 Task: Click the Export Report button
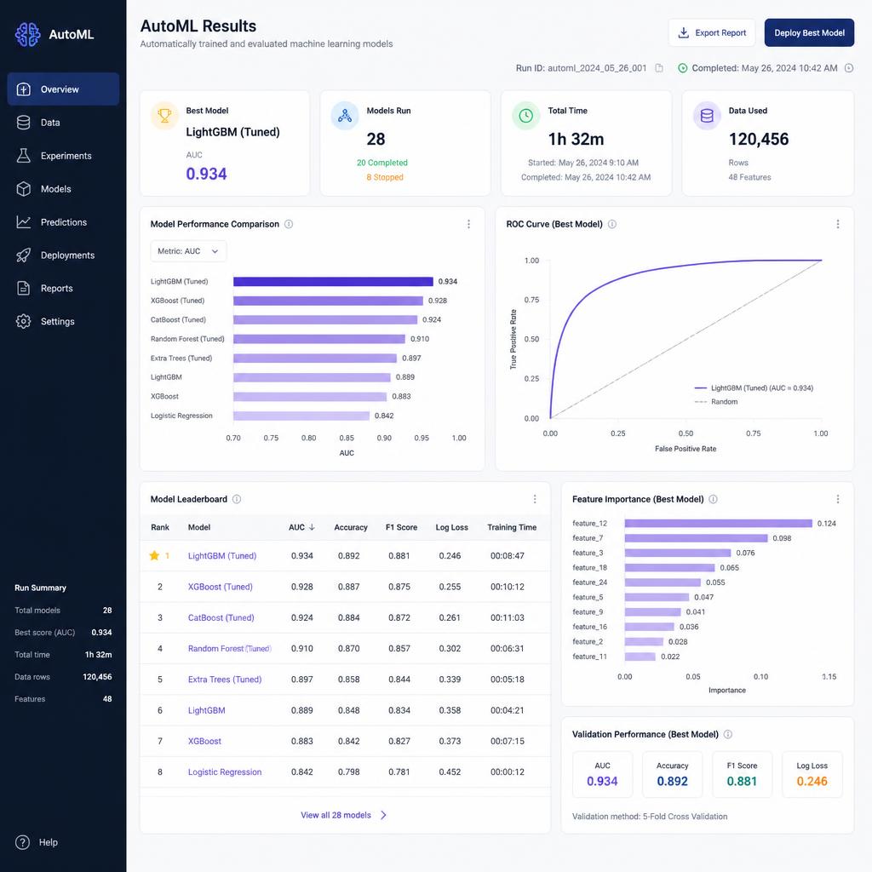(712, 33)
